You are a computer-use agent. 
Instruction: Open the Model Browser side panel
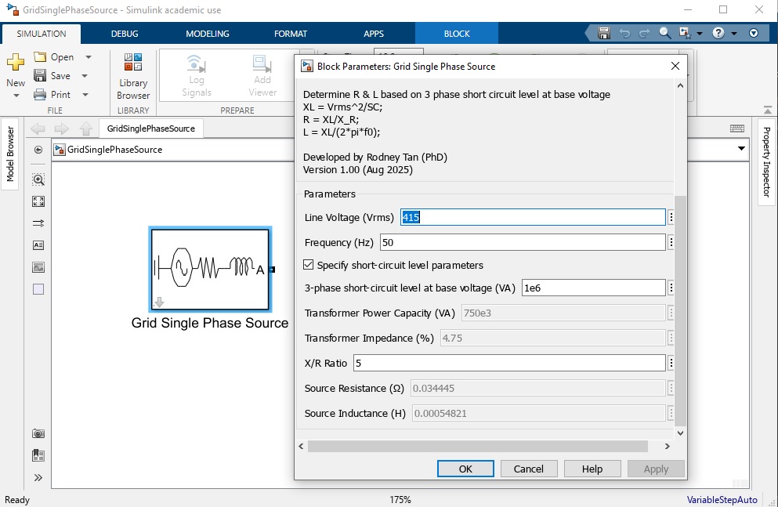click(x=11, y=152)
